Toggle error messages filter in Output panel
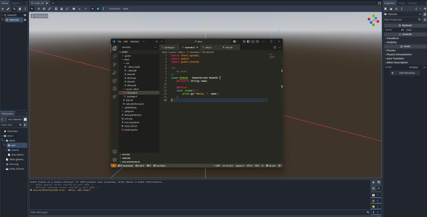This screenshot has height=217, width=427. pos(376,201)
